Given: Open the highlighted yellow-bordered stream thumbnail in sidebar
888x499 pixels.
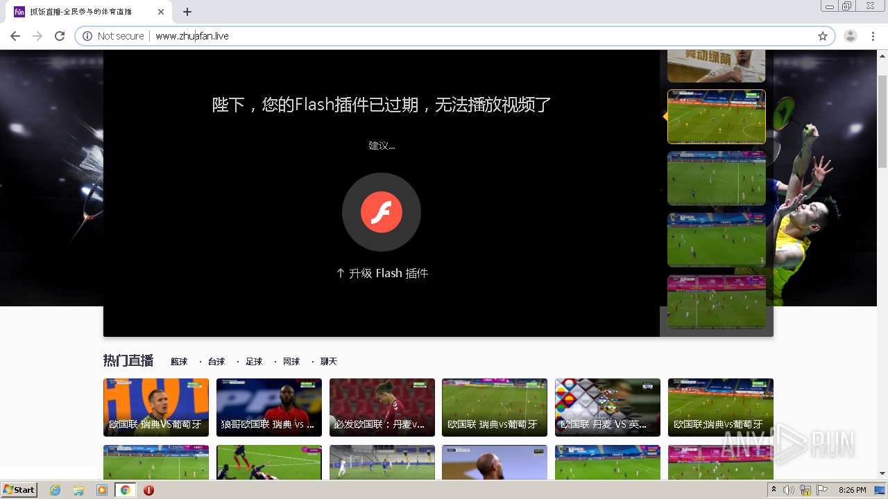Looking at the screenshot, I should [x=717, y=116].
